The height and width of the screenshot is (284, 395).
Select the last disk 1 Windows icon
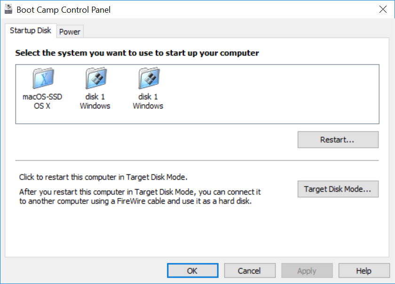148,78
